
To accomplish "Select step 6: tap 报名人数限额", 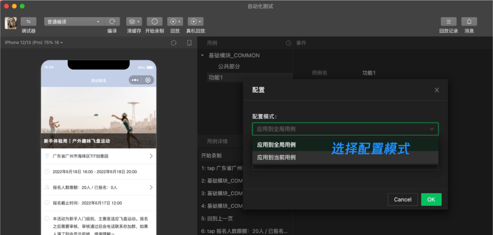I will [244, 231].
